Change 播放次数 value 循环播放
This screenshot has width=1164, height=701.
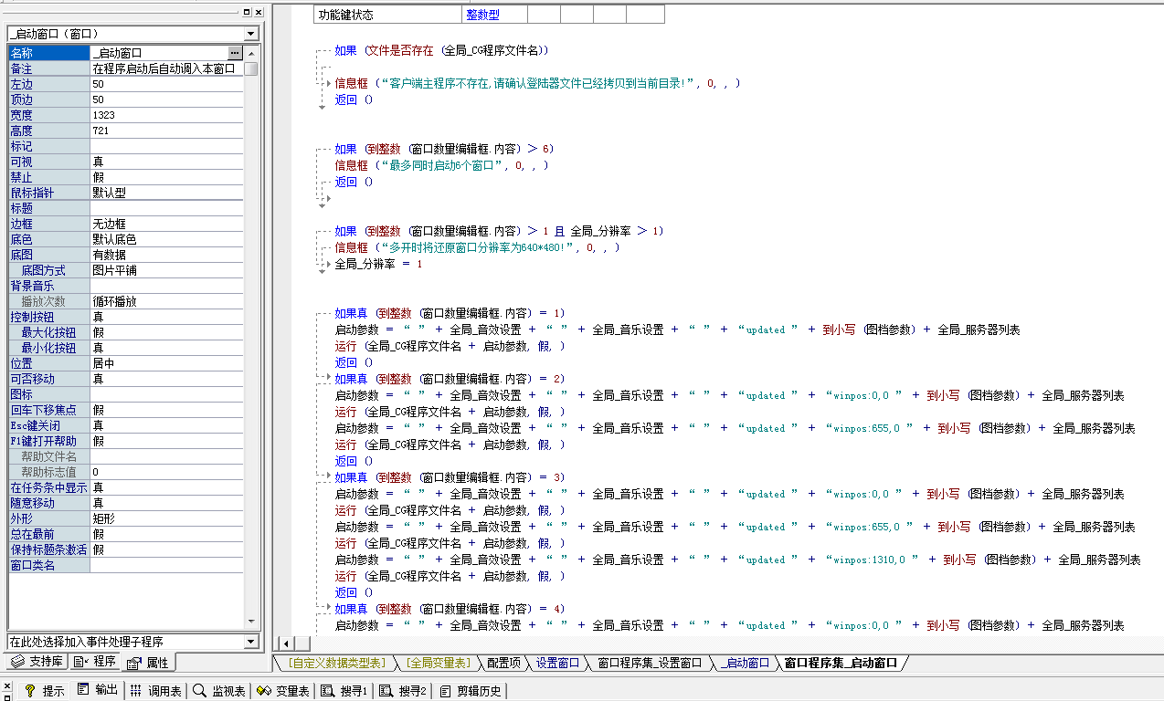click(166, 301)
